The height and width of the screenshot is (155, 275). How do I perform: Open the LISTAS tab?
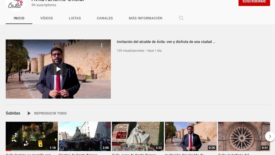75,18
